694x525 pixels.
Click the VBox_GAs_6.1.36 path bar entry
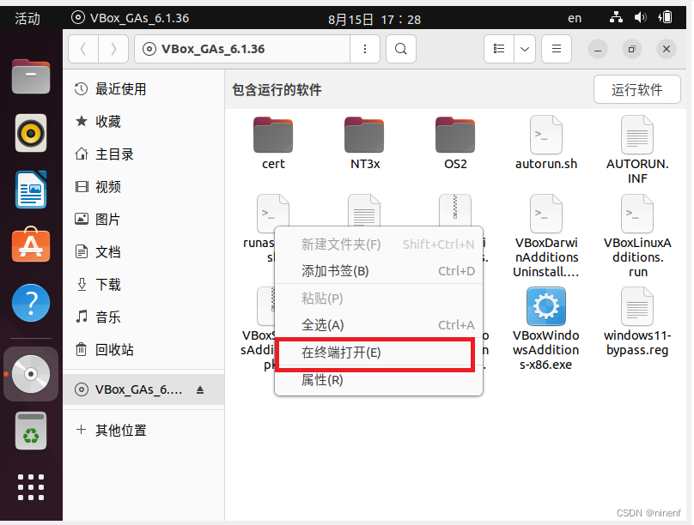click(242, 49)
